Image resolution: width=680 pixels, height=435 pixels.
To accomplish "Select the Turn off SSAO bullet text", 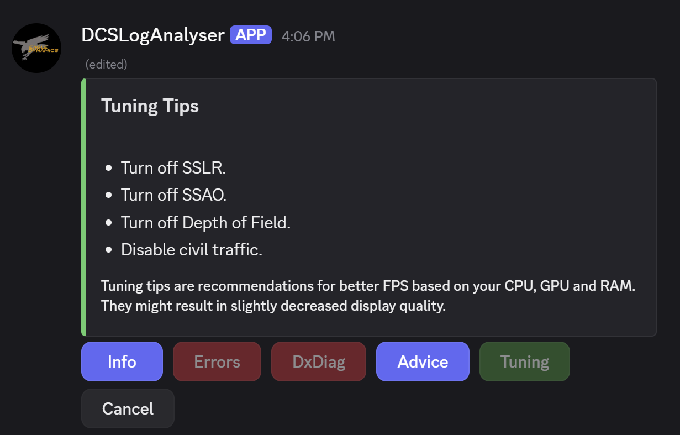I will [x=174, y=195].
